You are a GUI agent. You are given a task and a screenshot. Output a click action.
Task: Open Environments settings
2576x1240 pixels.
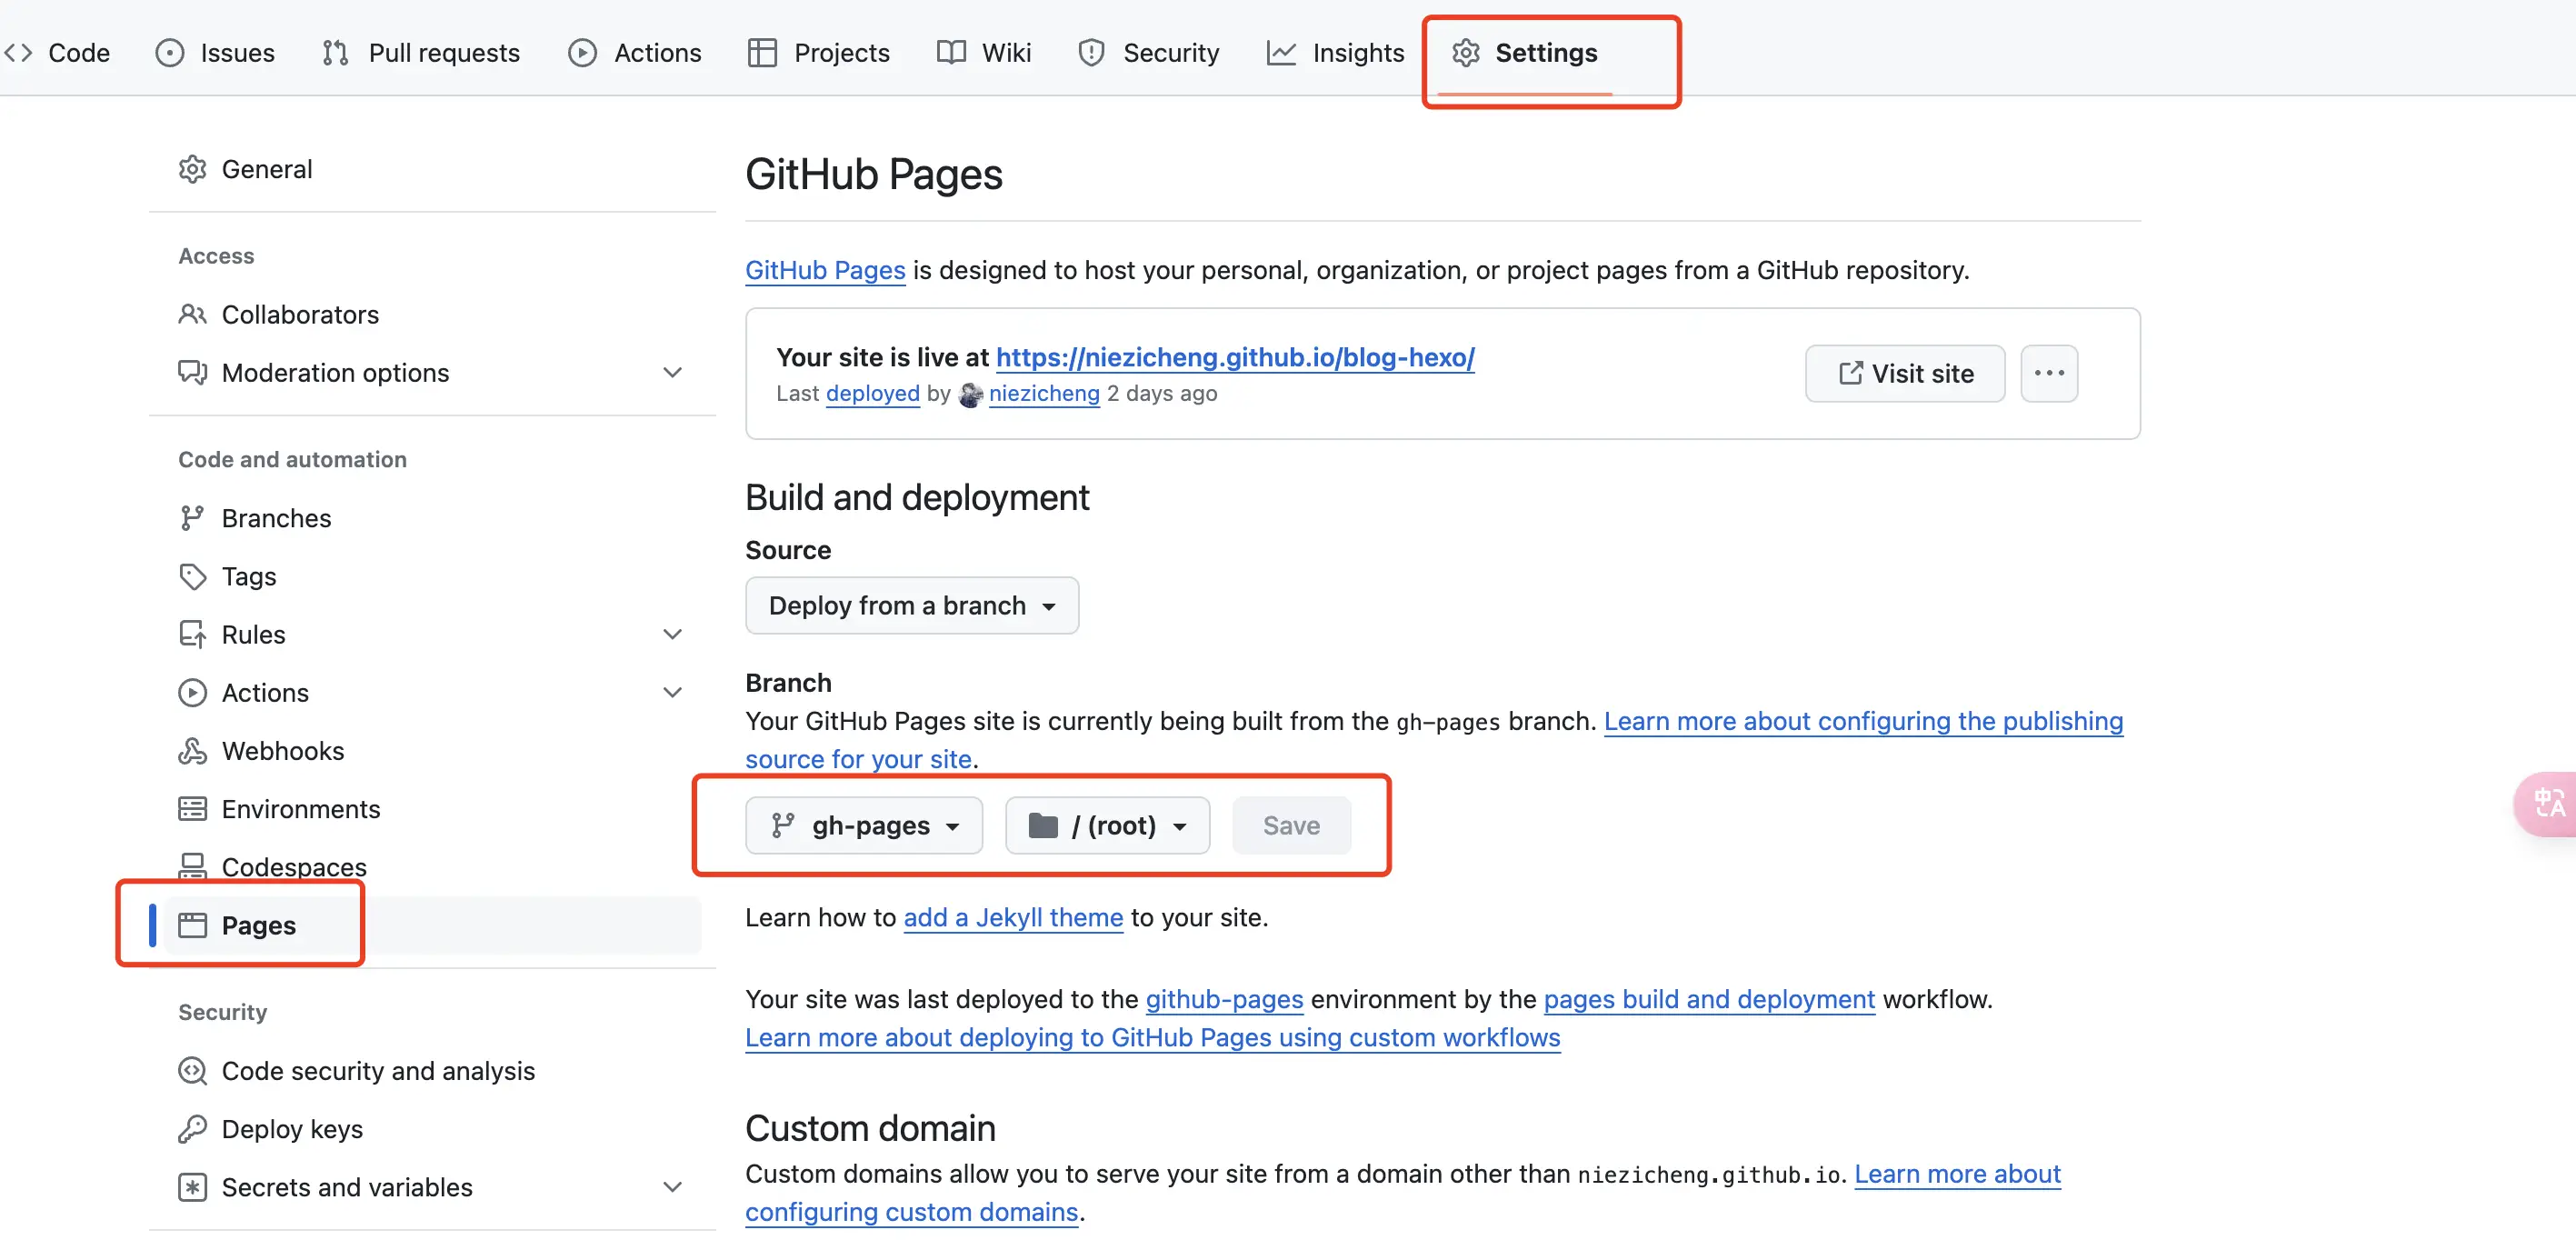432,808
